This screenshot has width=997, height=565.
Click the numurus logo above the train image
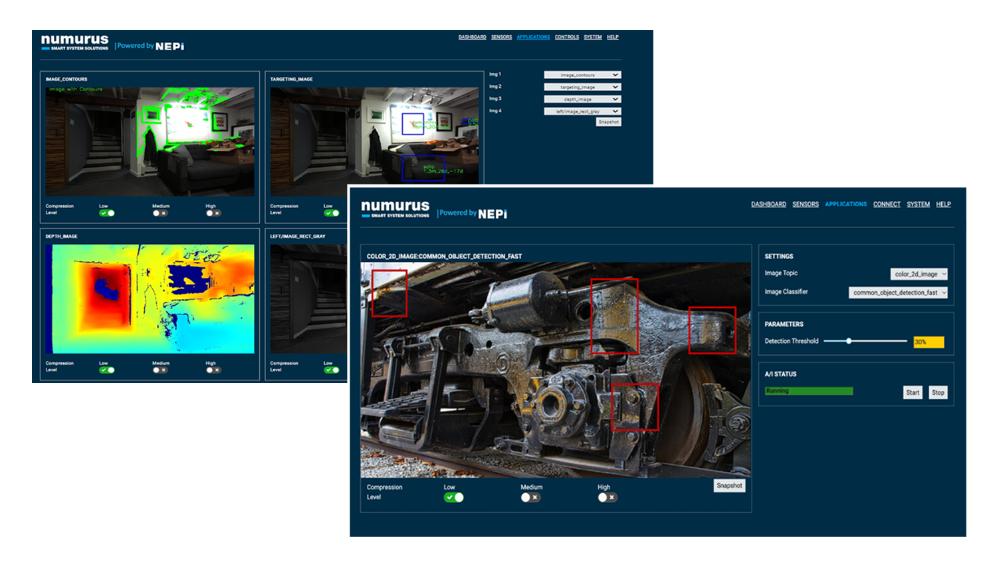(395, 209)
